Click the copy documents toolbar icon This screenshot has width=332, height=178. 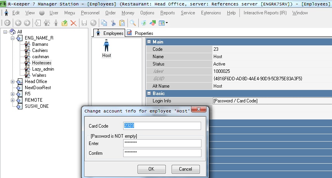(104, 23)
